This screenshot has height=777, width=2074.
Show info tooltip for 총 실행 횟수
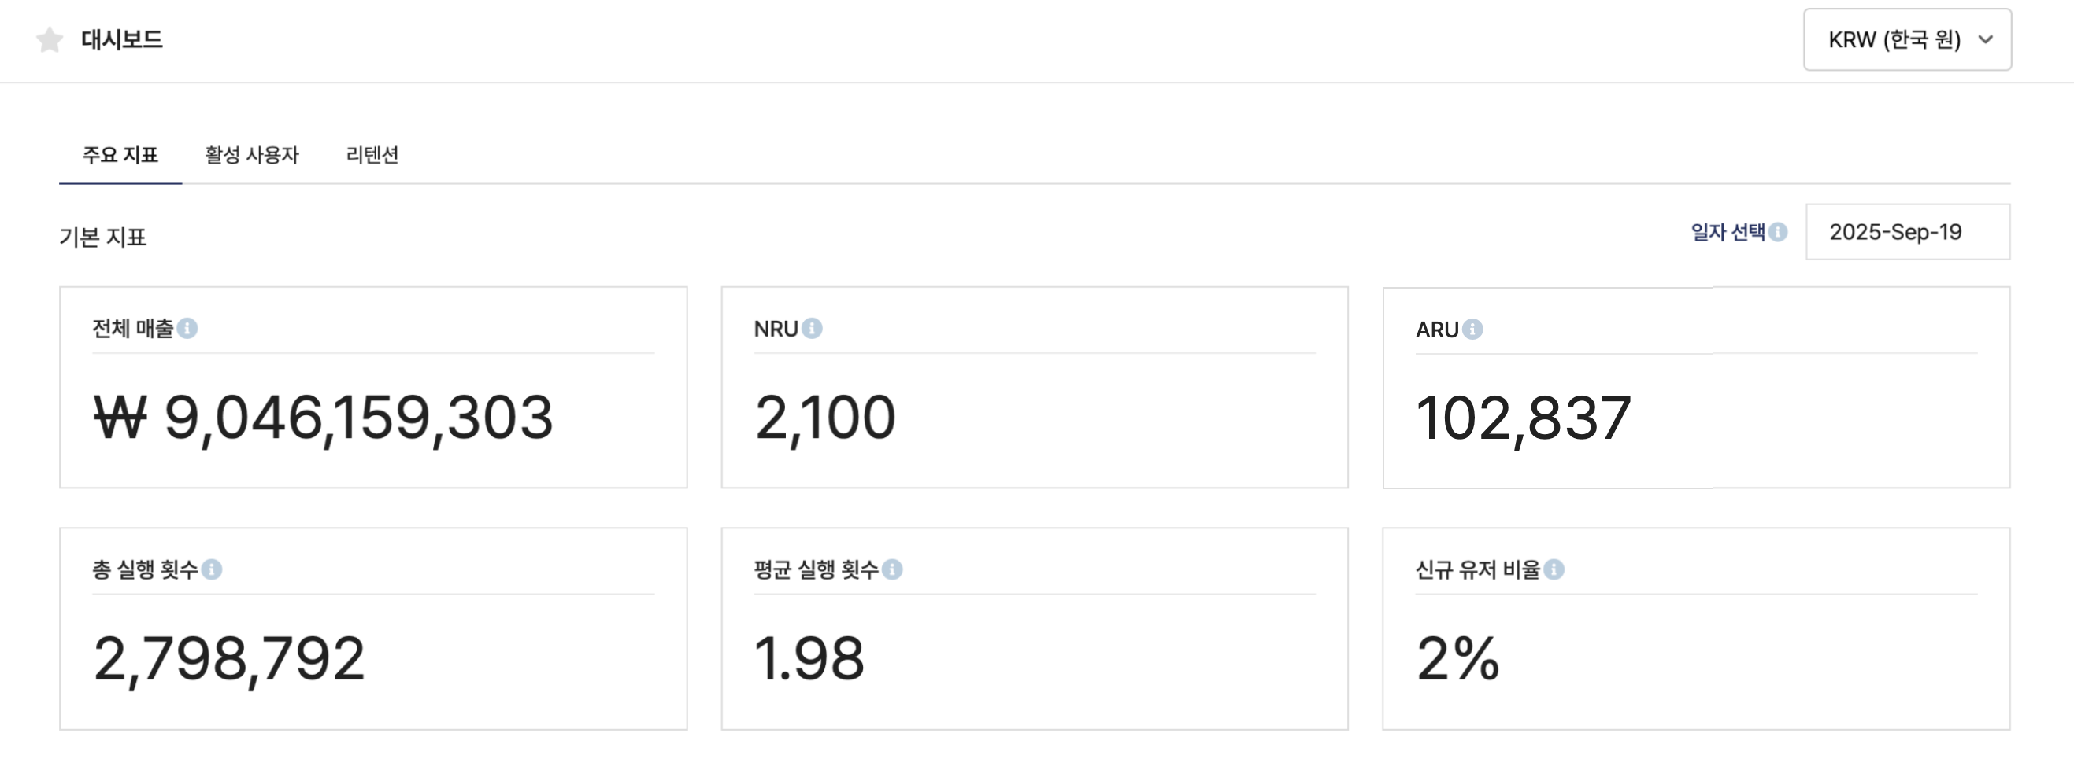[x=212, y=569]
